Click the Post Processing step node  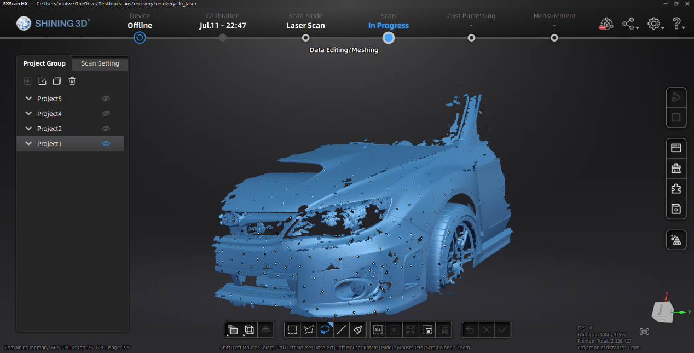[x=471, y=38]
